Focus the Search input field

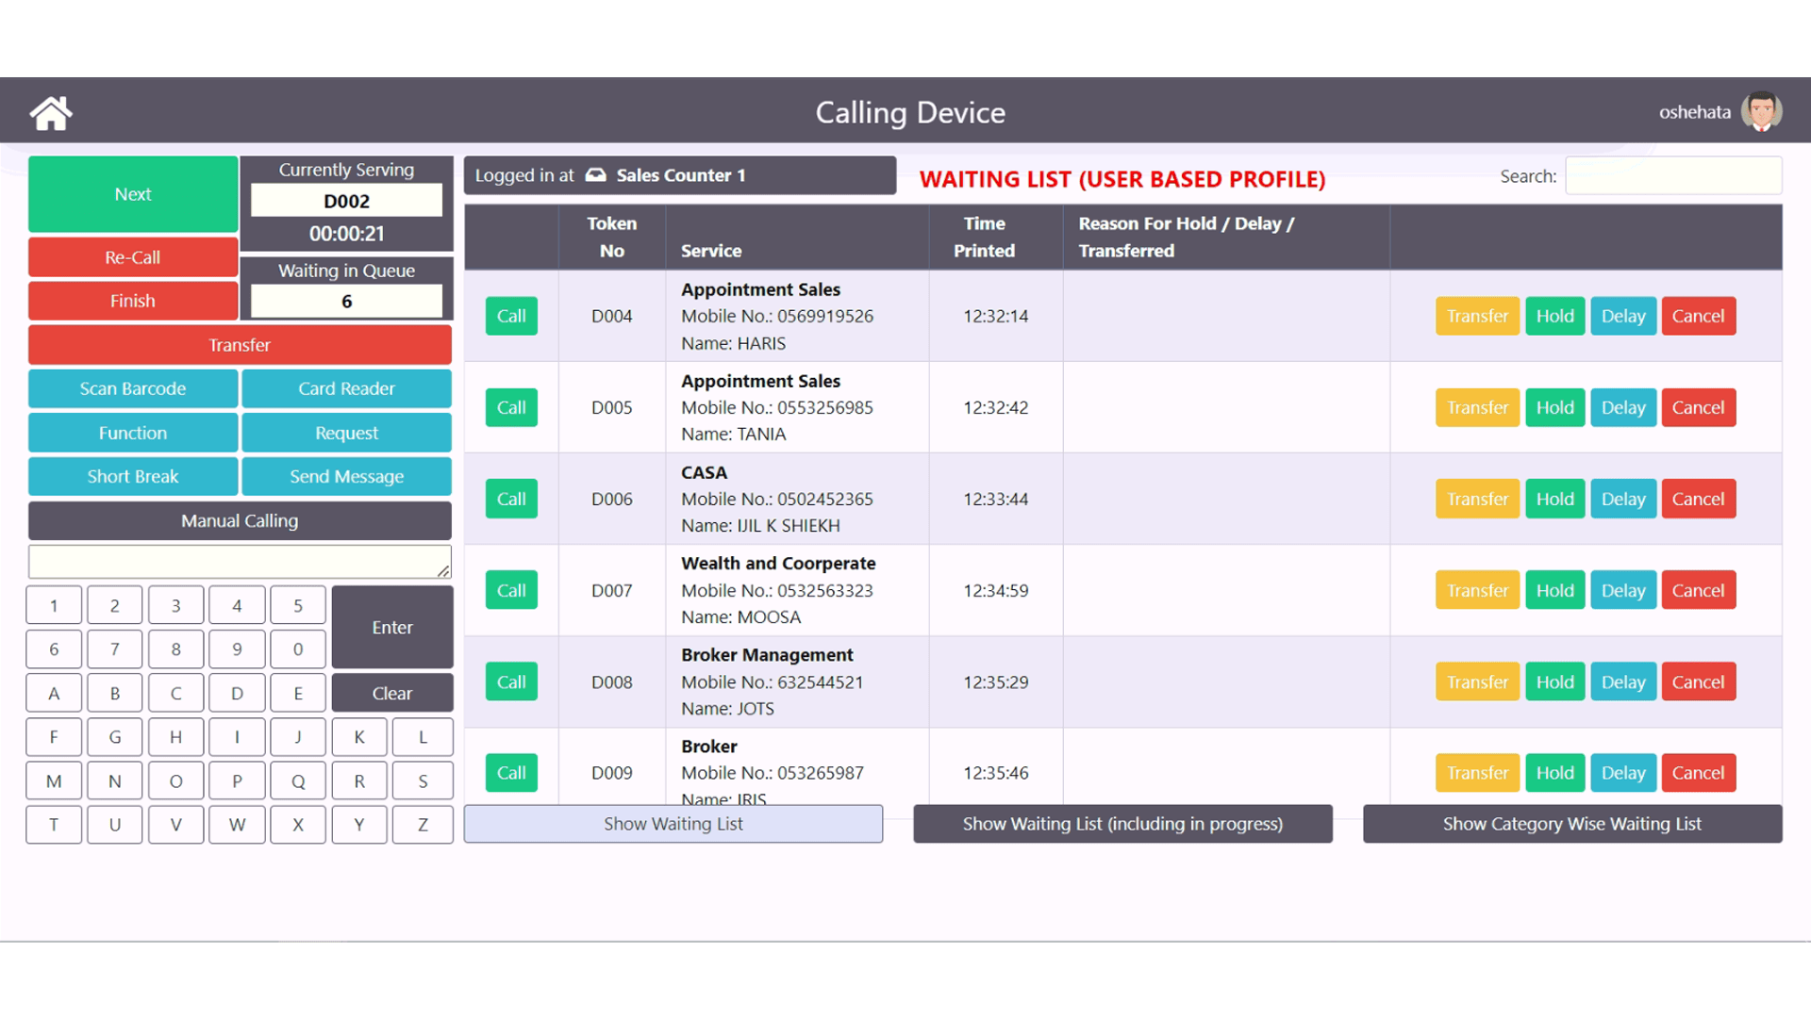point(1672,176)
